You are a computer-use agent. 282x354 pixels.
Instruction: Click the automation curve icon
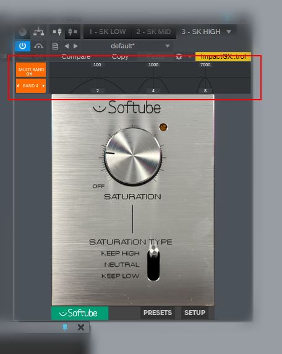38,46
